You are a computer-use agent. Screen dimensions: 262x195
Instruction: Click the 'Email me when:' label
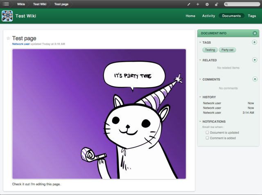[x=213, y=127]
